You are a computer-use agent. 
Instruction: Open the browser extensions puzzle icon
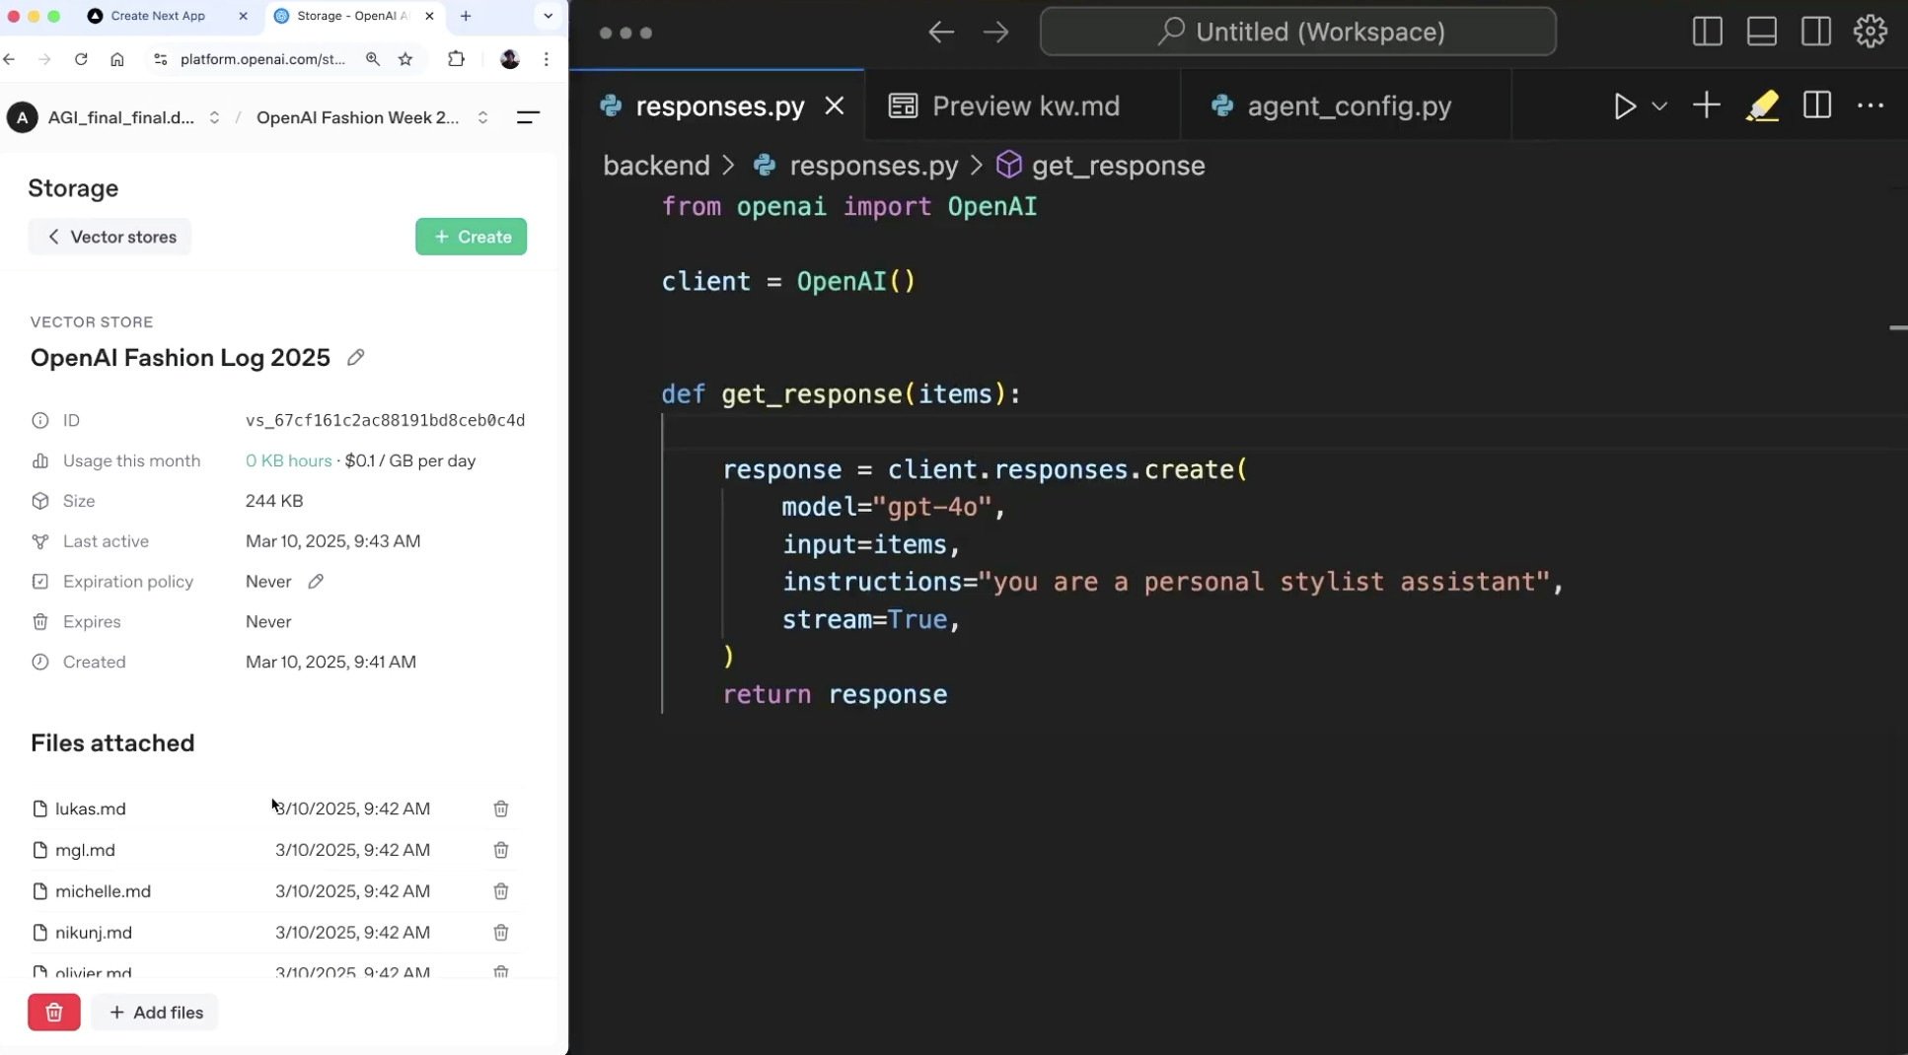coord(456,59)
